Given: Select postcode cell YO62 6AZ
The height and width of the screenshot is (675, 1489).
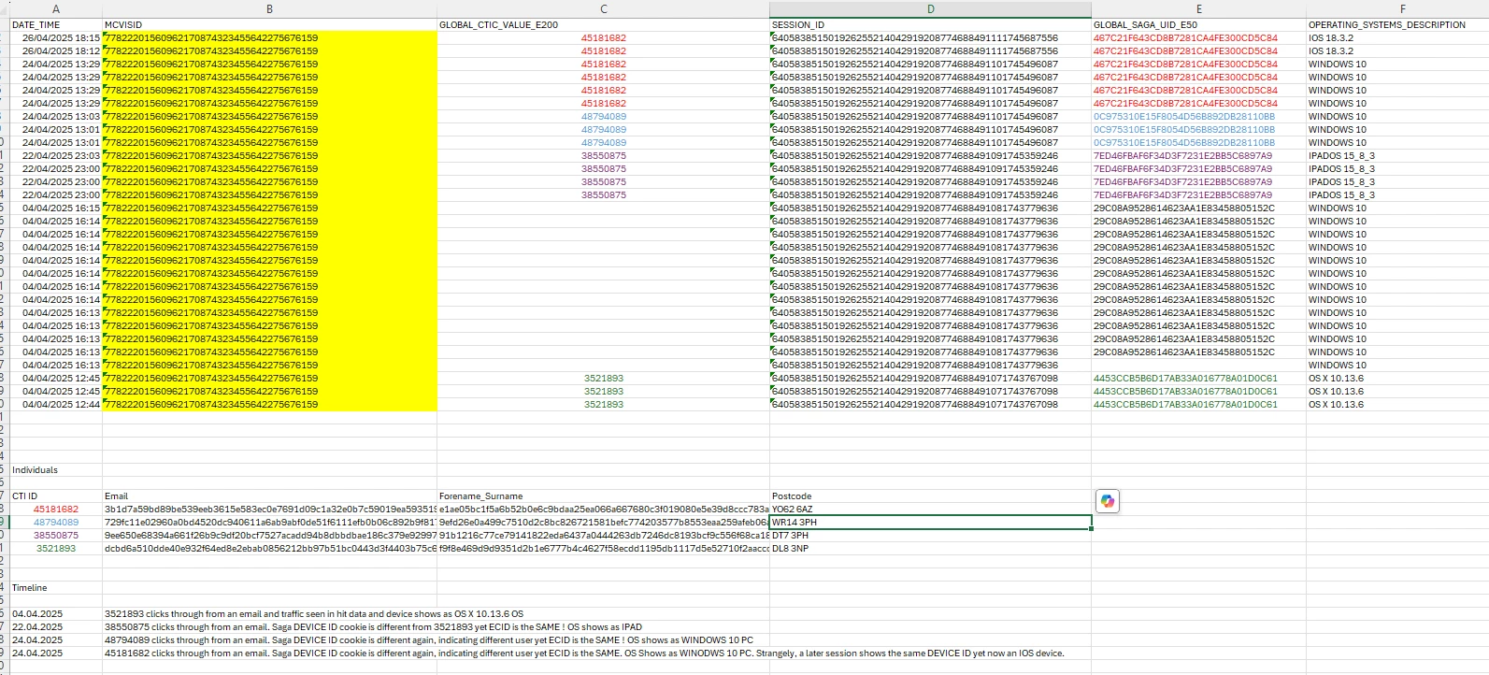Looking at the screenshot, I should pos(930,510).
